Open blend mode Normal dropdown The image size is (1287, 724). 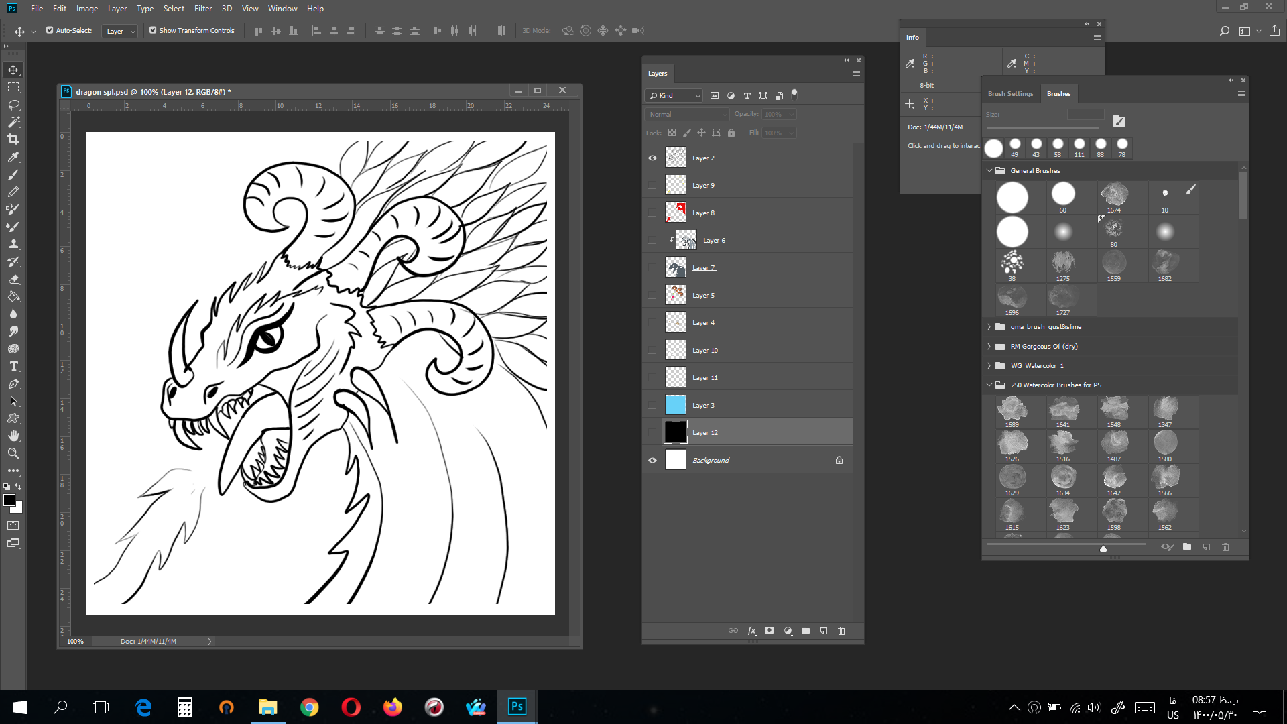click(x=688, y=115)
